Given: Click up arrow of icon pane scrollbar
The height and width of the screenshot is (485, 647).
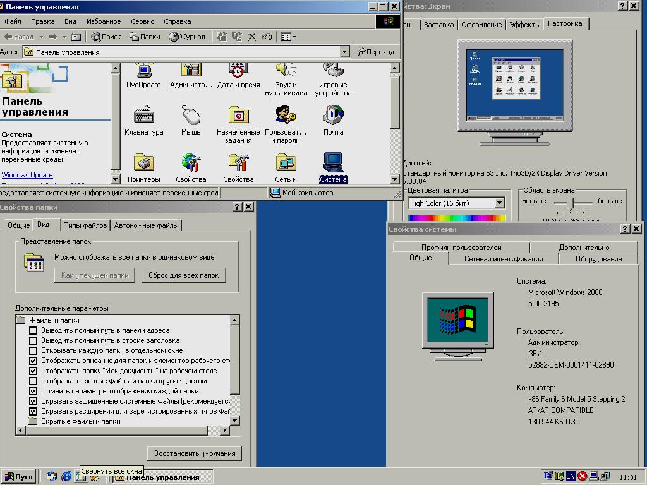Looking at the screenshot, I should (x=395, y=68).
